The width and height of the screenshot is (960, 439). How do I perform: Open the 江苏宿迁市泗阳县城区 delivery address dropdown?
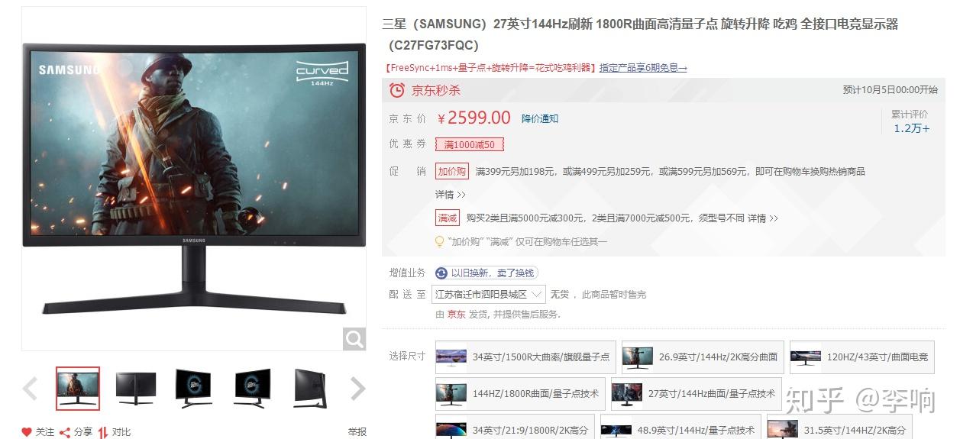pyautogui.click(x=490, y=294)
